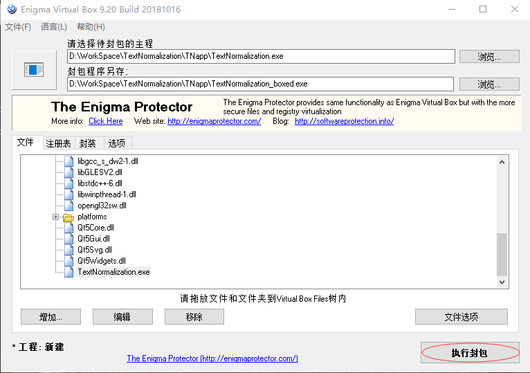
Task: Select libgcc_s_dw2-1.dll in the tree
Action: [108, 161]
